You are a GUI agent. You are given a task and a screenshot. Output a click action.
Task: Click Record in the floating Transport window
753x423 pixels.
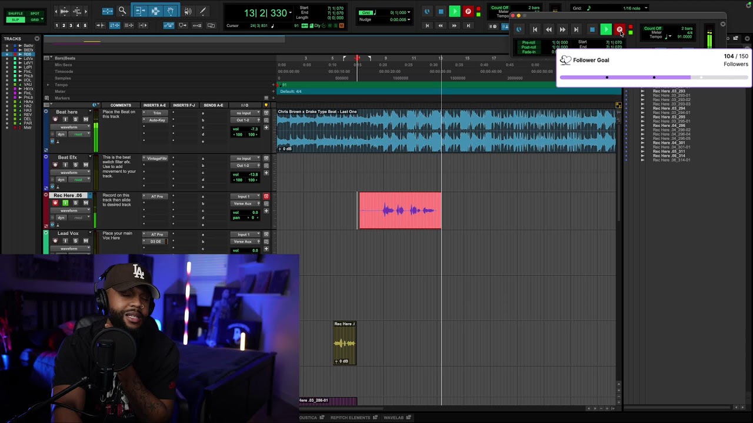[619, 29]
